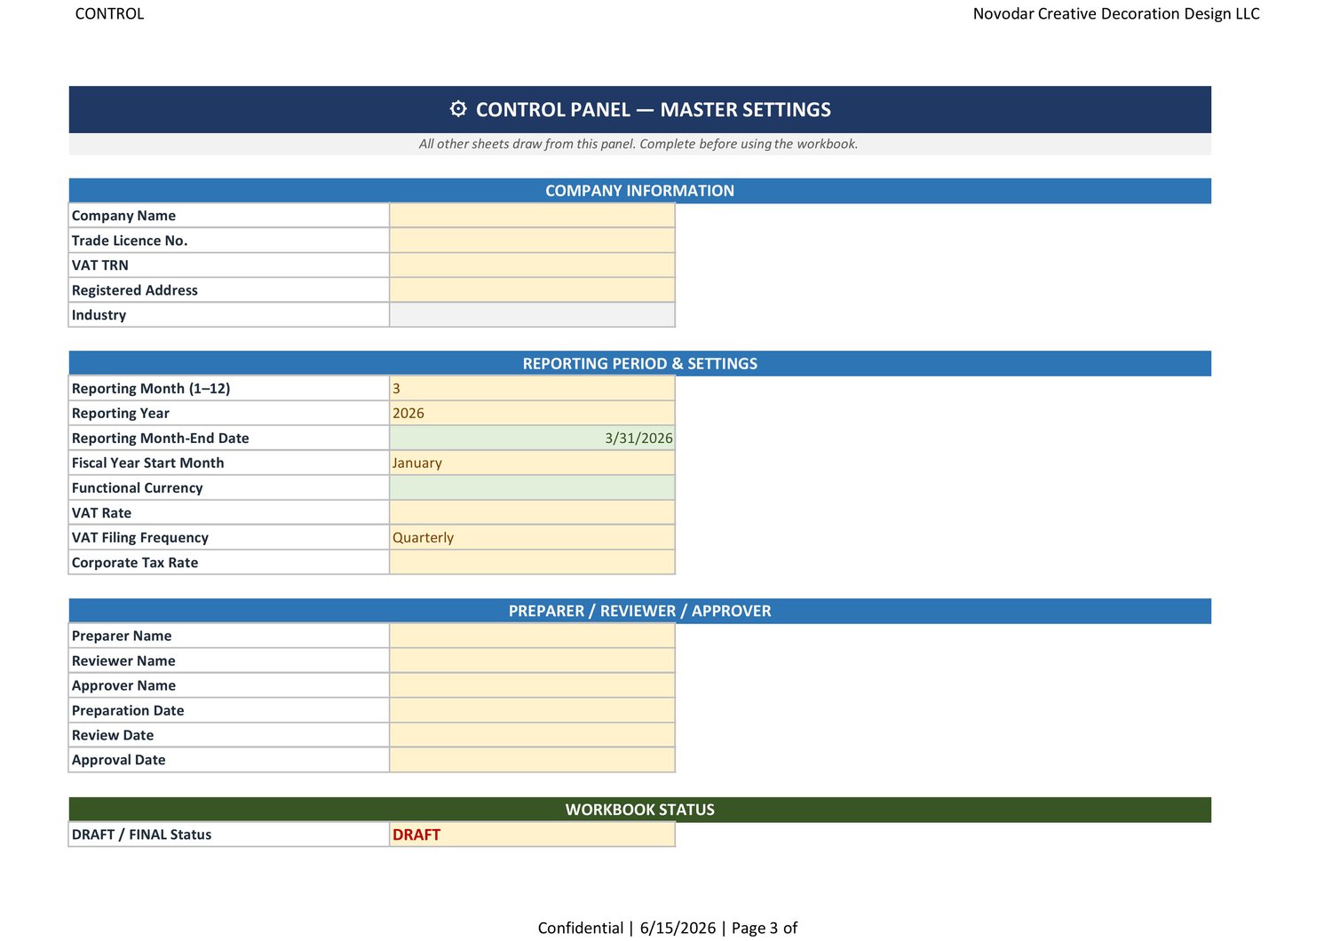Click the CONTROL page header text
Screen dimensions: 1332x941
[109, 13]
